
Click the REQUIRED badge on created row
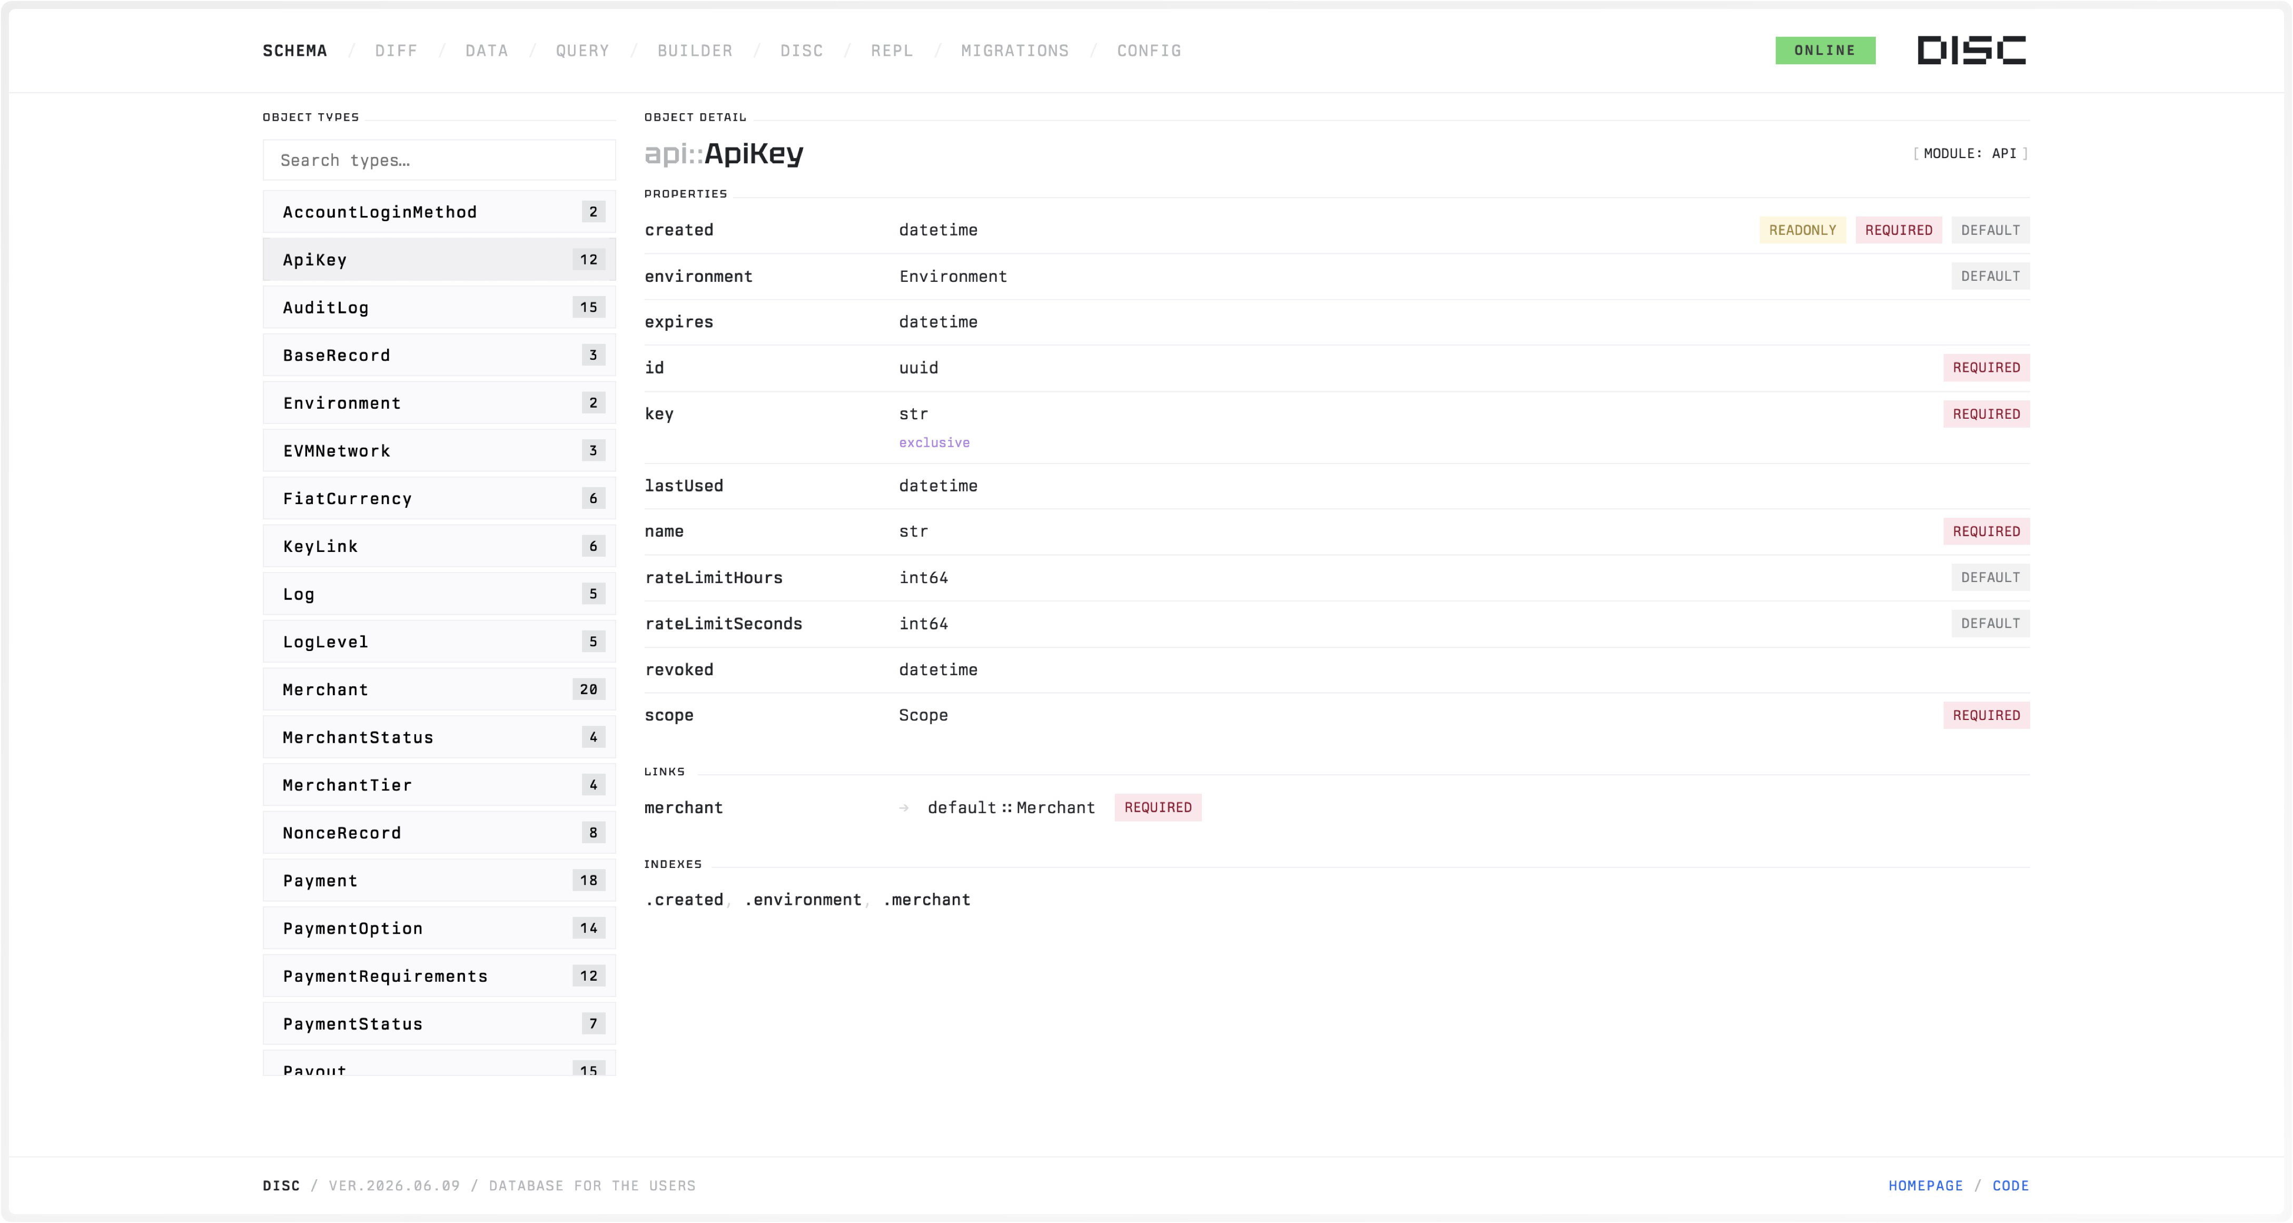[x=1899, y=230]
